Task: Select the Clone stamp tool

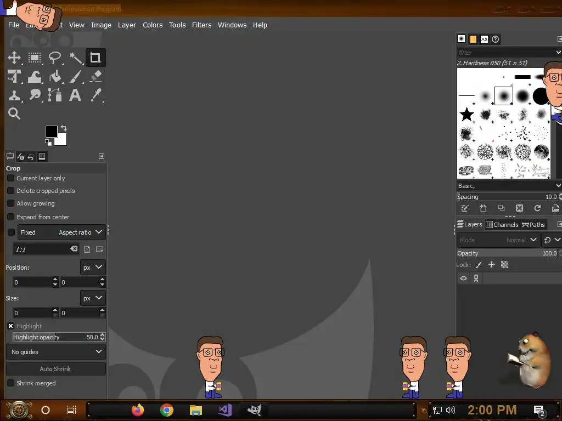Action: pos(14,95)
